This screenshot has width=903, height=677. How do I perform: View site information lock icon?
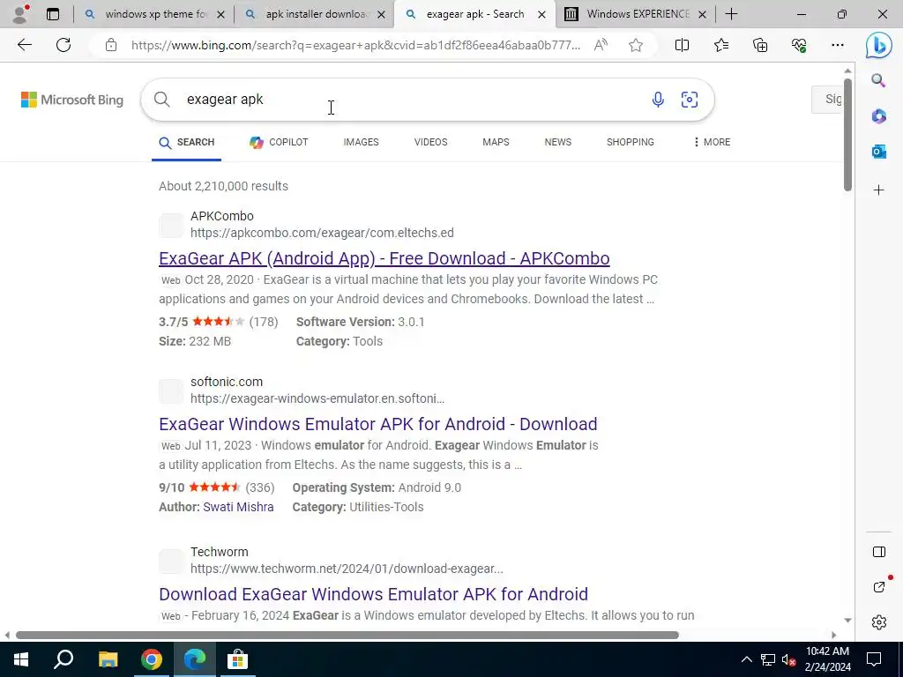pos(111,45)
